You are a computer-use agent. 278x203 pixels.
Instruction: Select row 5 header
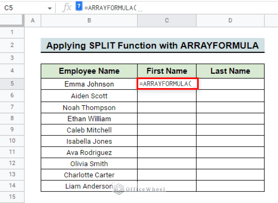click(12, 84)
